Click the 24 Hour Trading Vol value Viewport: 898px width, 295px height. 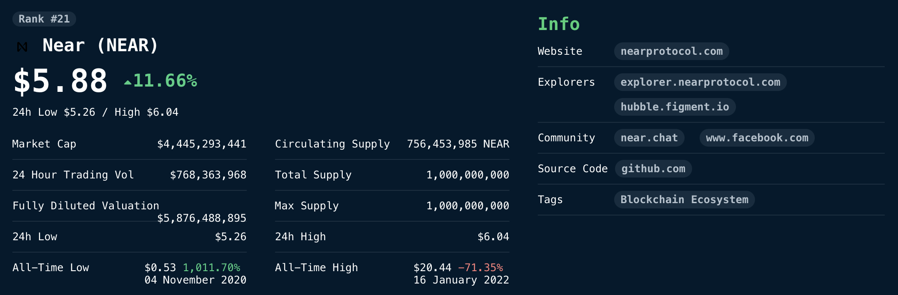tap(208, 175)
